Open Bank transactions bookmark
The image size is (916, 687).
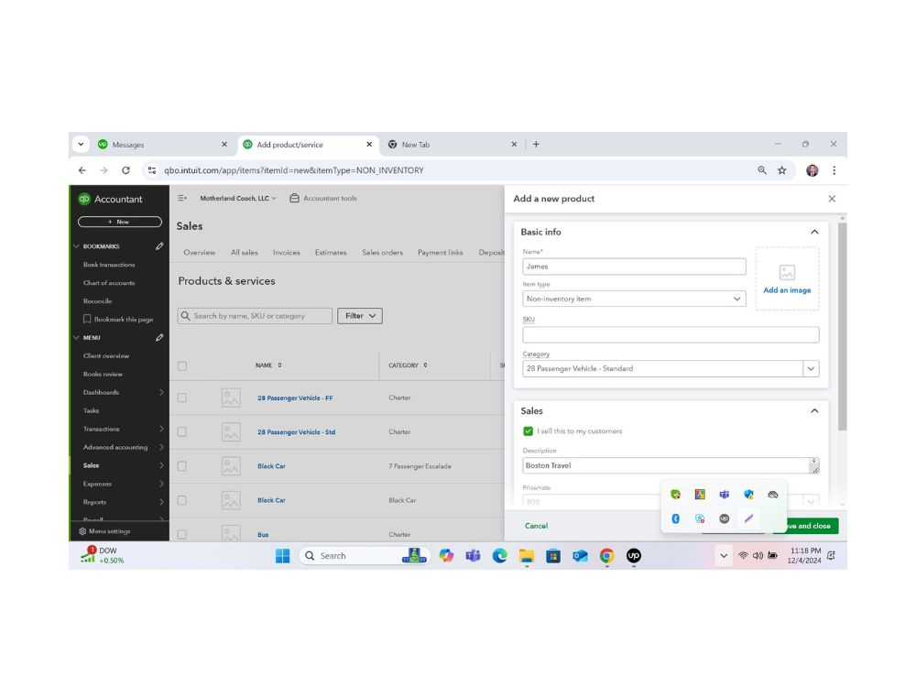109,265
